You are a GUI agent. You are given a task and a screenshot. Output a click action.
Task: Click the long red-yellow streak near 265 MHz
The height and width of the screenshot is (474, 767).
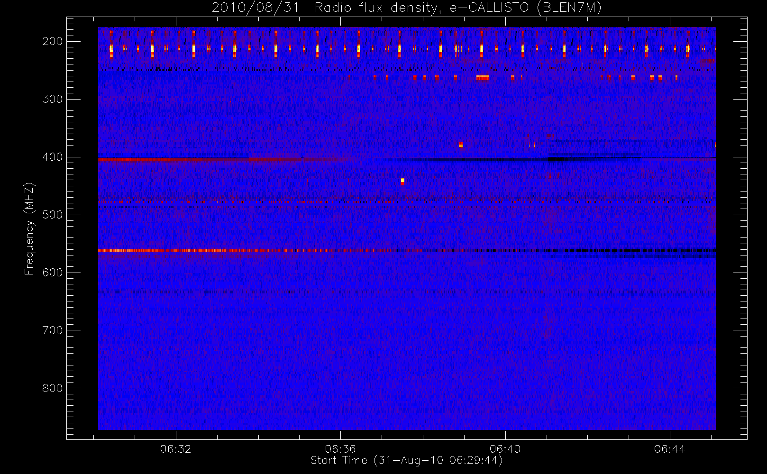pyautogui.click(x=483, y=78)
